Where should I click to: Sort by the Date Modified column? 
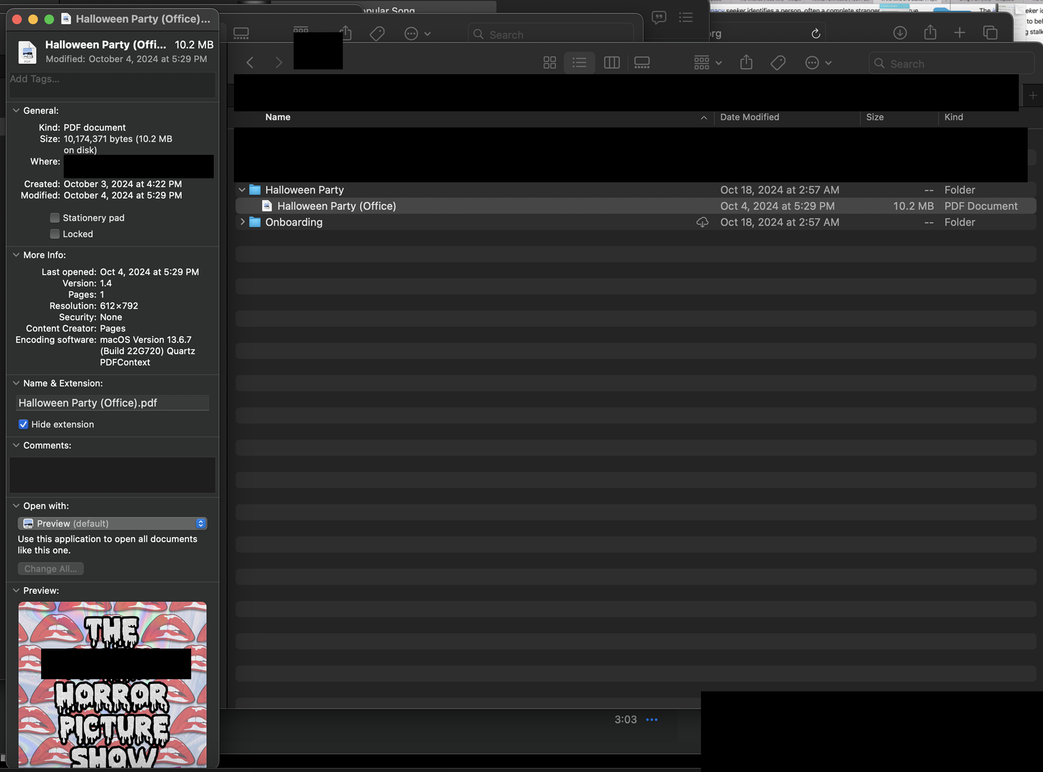[749, 117]
